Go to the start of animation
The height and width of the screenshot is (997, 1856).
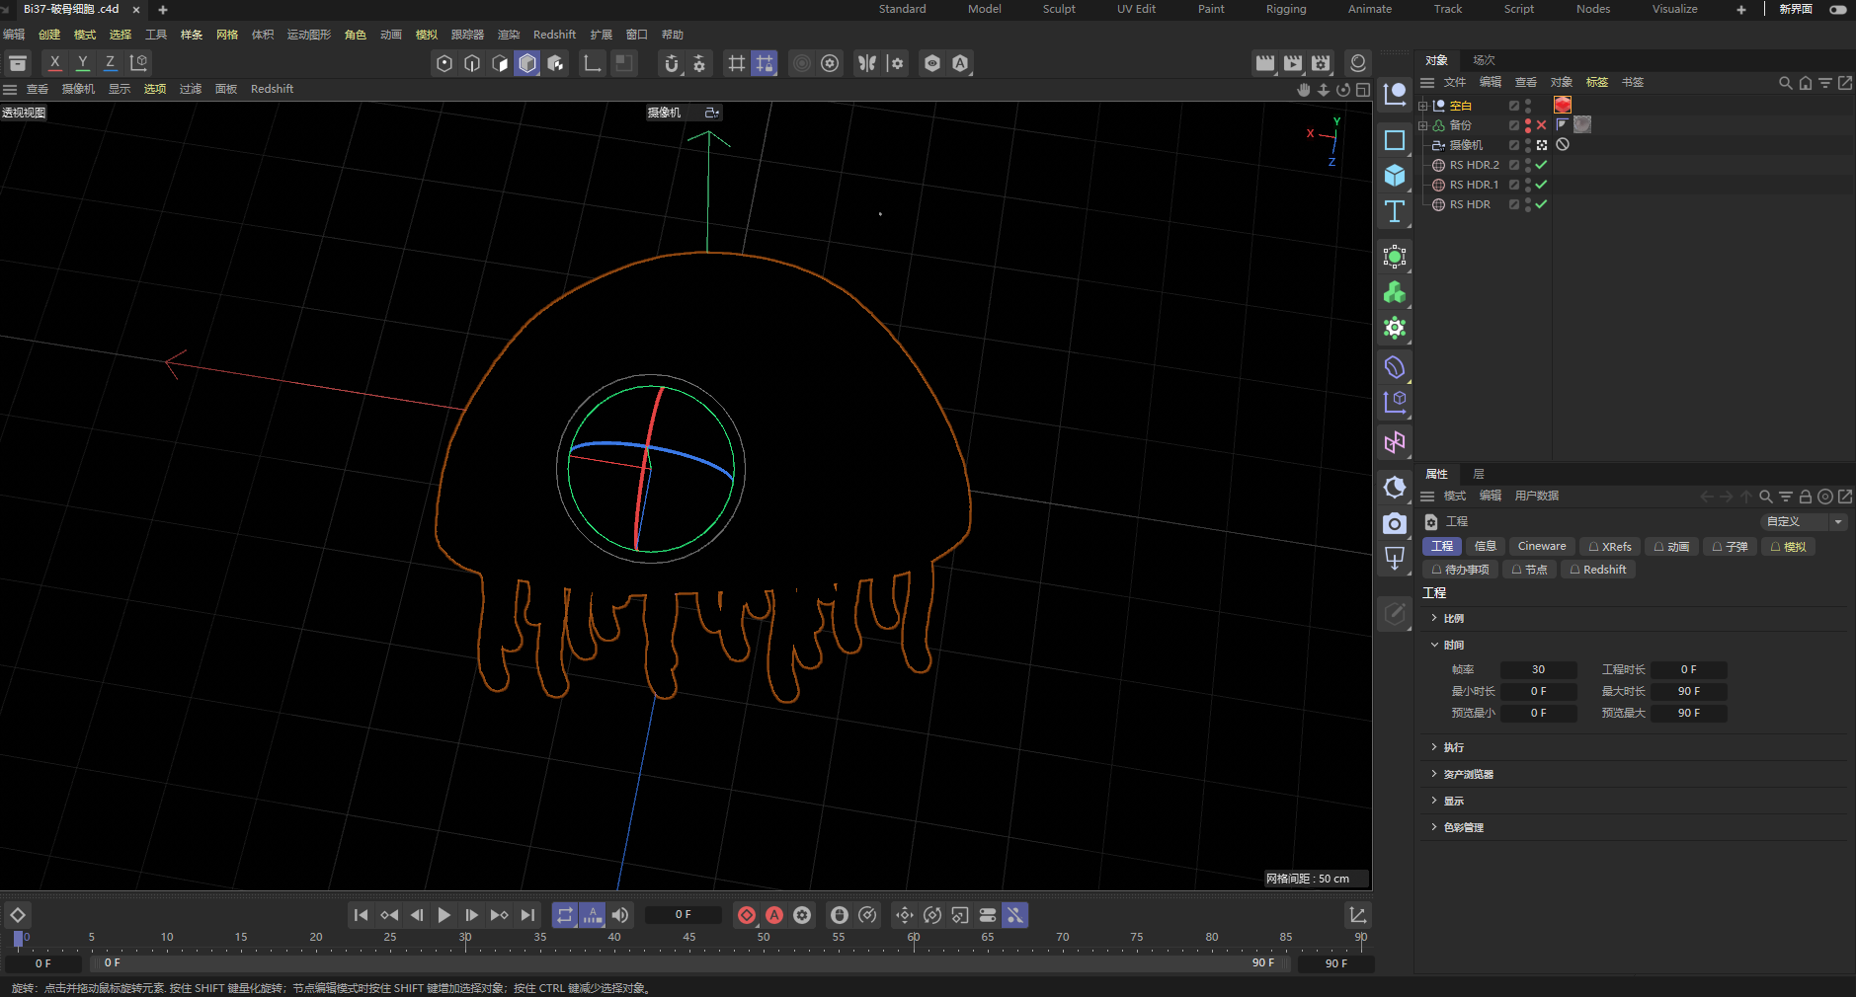(362, 916)
